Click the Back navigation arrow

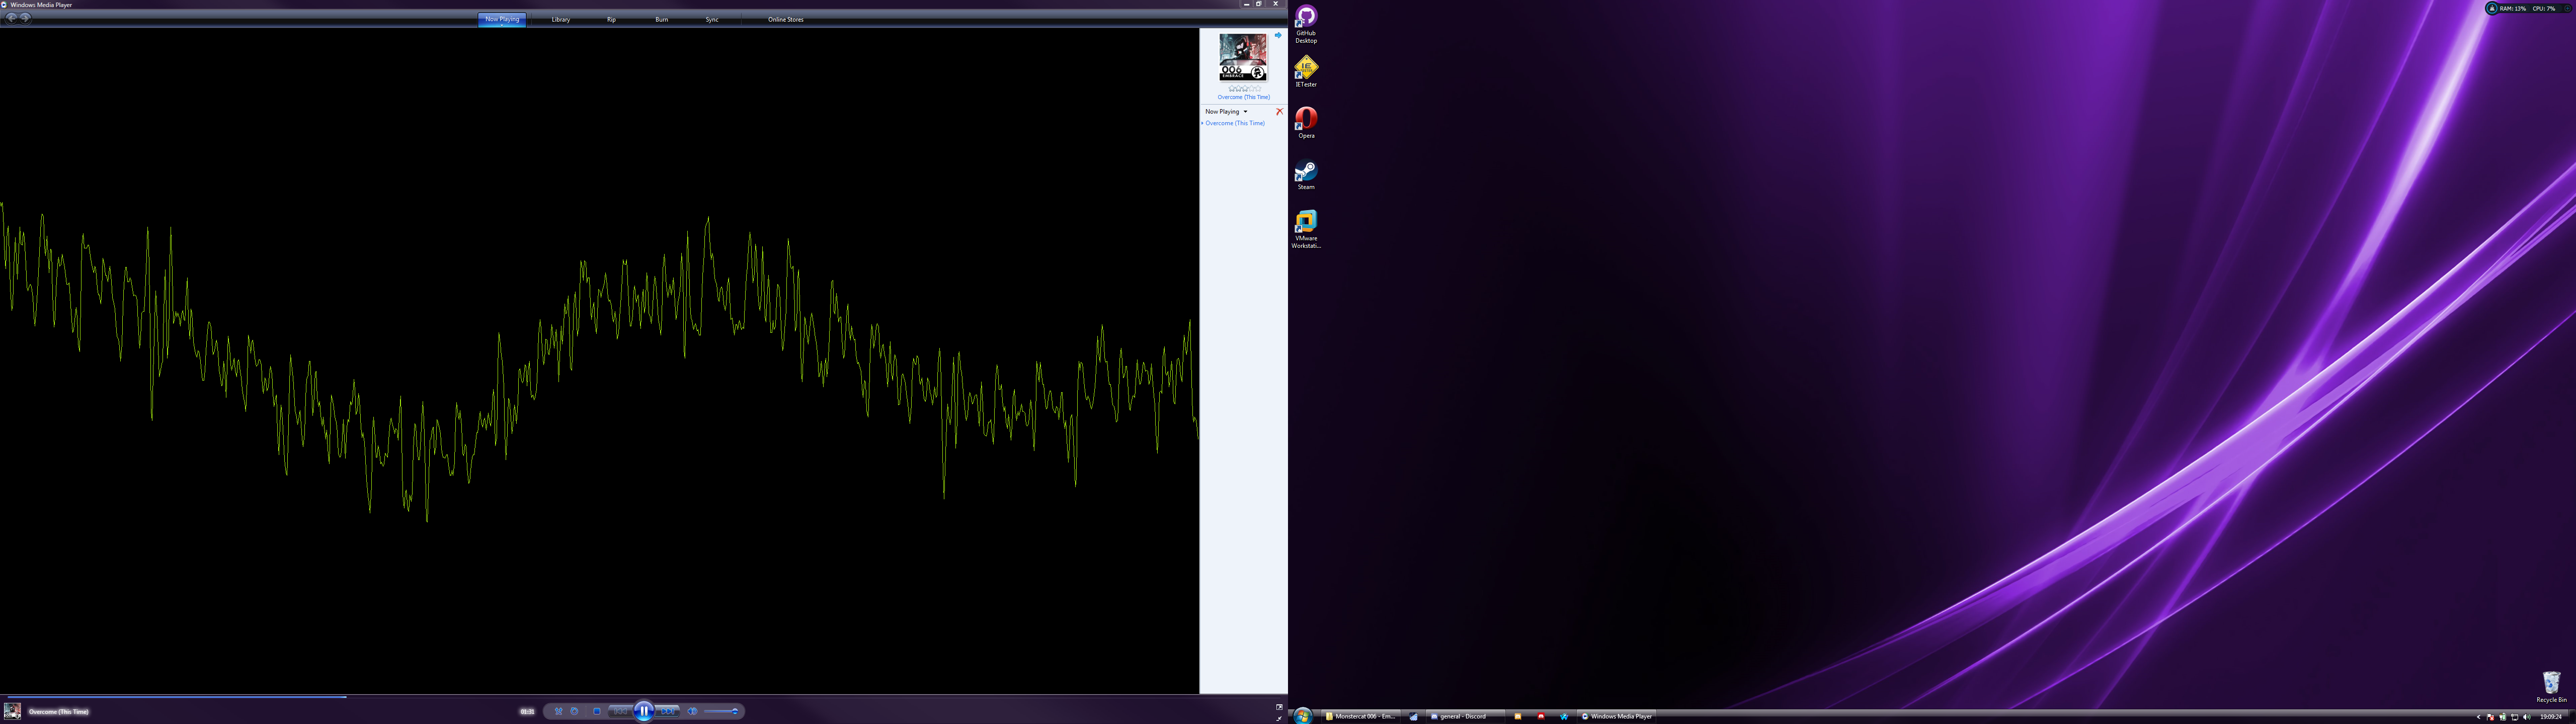(11, 18)
